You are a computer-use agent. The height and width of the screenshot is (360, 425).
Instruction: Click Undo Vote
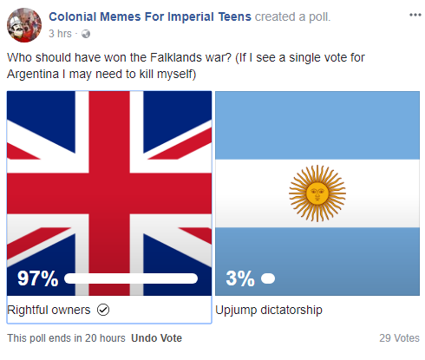click(x=156, y=338)
